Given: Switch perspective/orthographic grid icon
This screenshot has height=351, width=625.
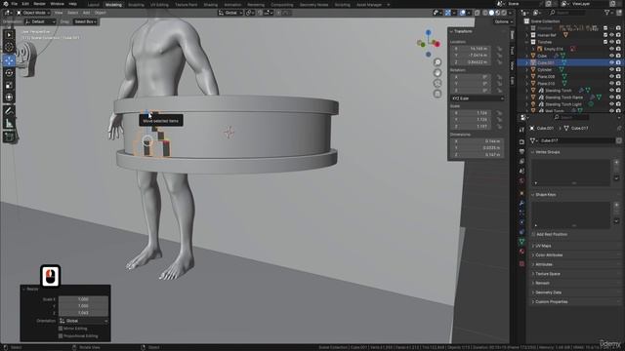Looking at the screenshot, I should tap(437, 94).
